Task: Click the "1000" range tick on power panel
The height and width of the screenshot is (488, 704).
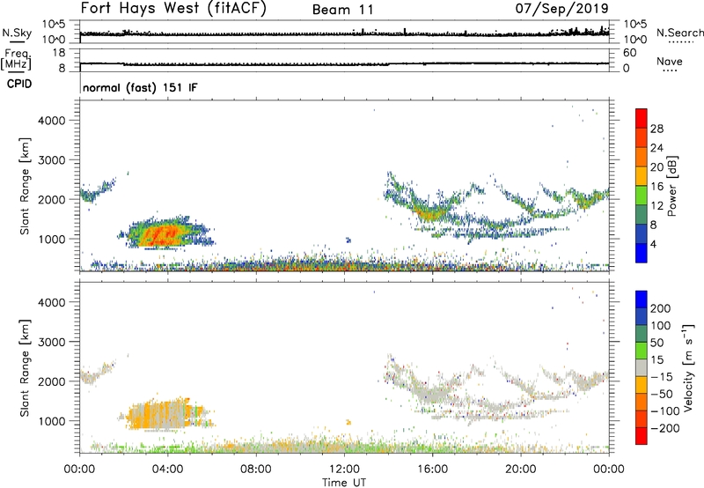Action: pos(51,239)
